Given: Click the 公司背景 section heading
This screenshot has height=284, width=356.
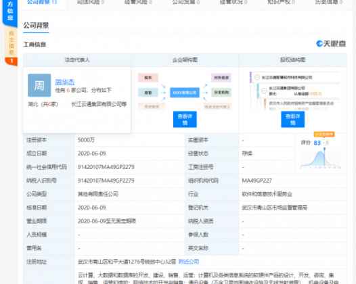Looking at the screenshot, I should tap(36, 26).
